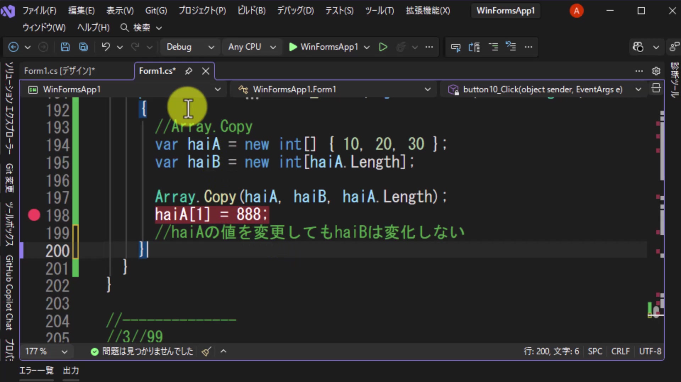Click the split editor window icon
This screenshot has height=382, width=681.
(656, 88)
